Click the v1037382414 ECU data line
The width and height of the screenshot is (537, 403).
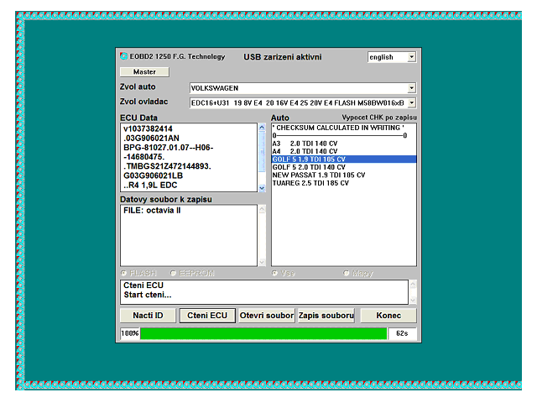[x=148, y=128]
